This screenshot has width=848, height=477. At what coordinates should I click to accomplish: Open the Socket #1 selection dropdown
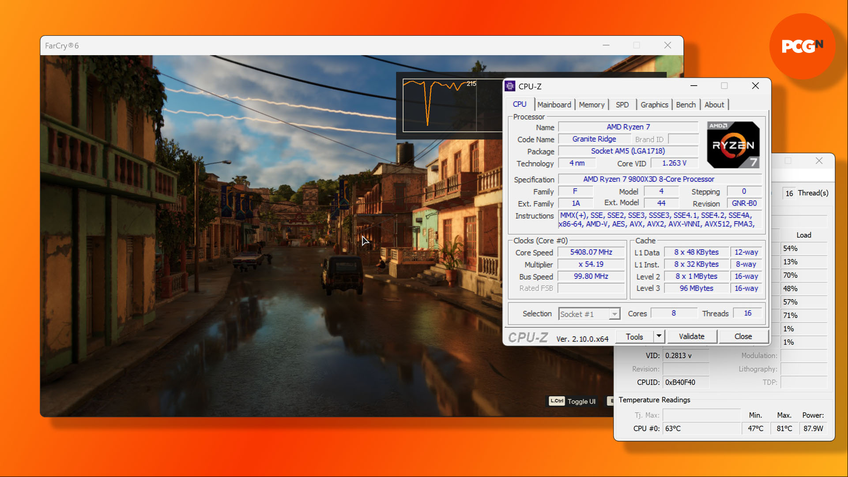589,314
